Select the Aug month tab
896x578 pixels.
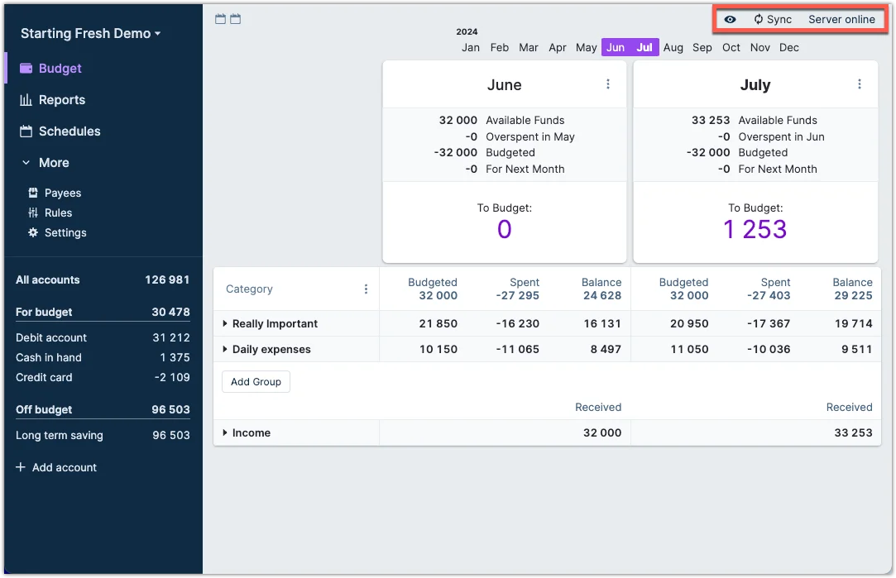coord(673,47)
